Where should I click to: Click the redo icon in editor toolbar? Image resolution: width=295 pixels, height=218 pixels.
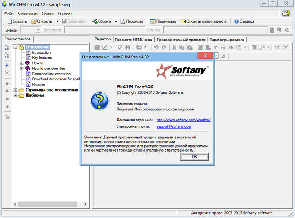coord(164,47)
